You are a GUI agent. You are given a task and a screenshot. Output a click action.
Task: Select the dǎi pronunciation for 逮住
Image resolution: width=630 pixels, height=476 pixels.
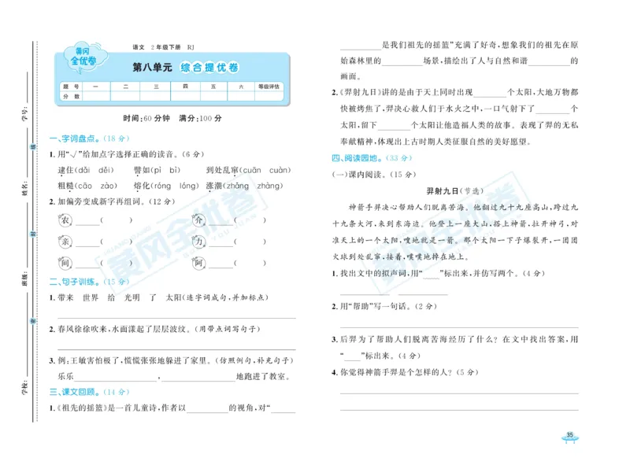(x=87, y=170)
